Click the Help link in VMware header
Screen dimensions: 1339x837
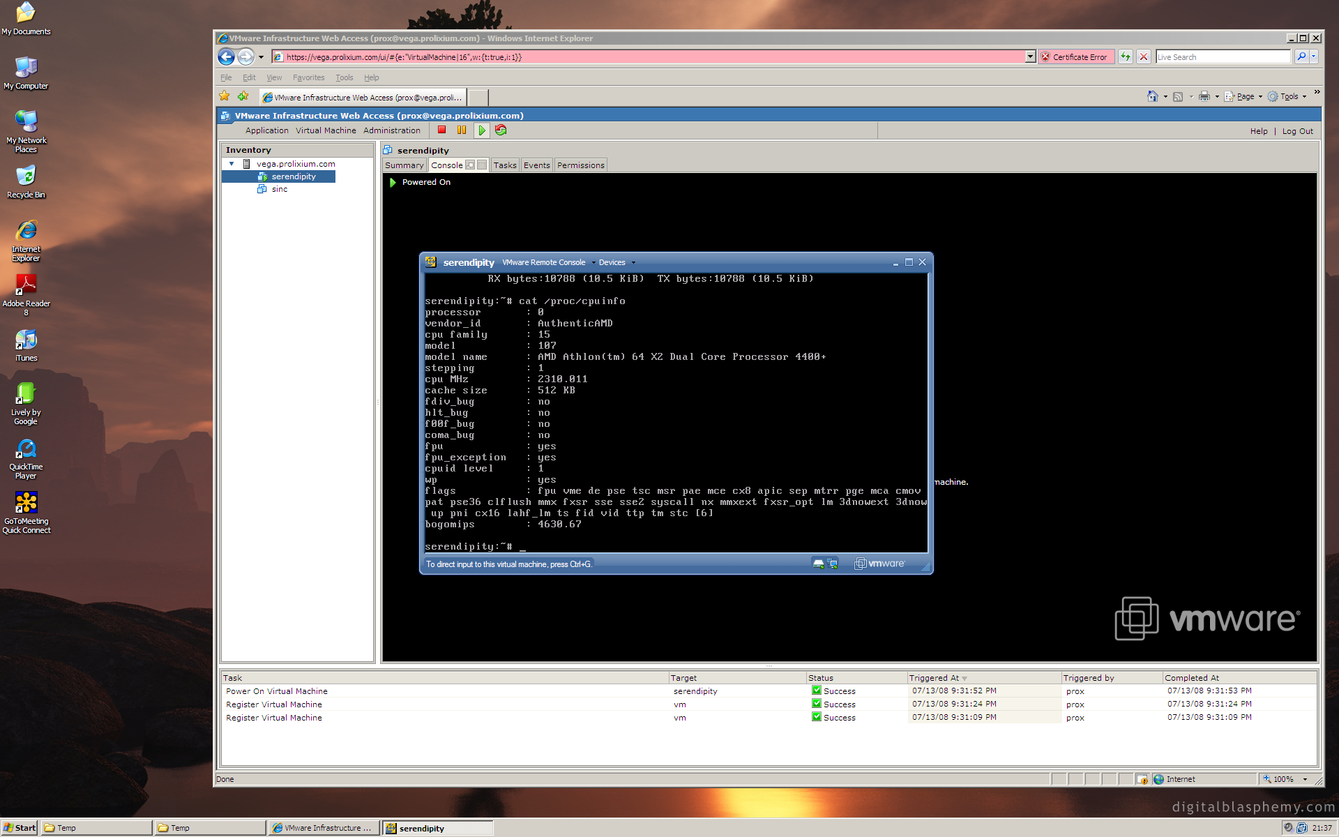[1259, 131]
